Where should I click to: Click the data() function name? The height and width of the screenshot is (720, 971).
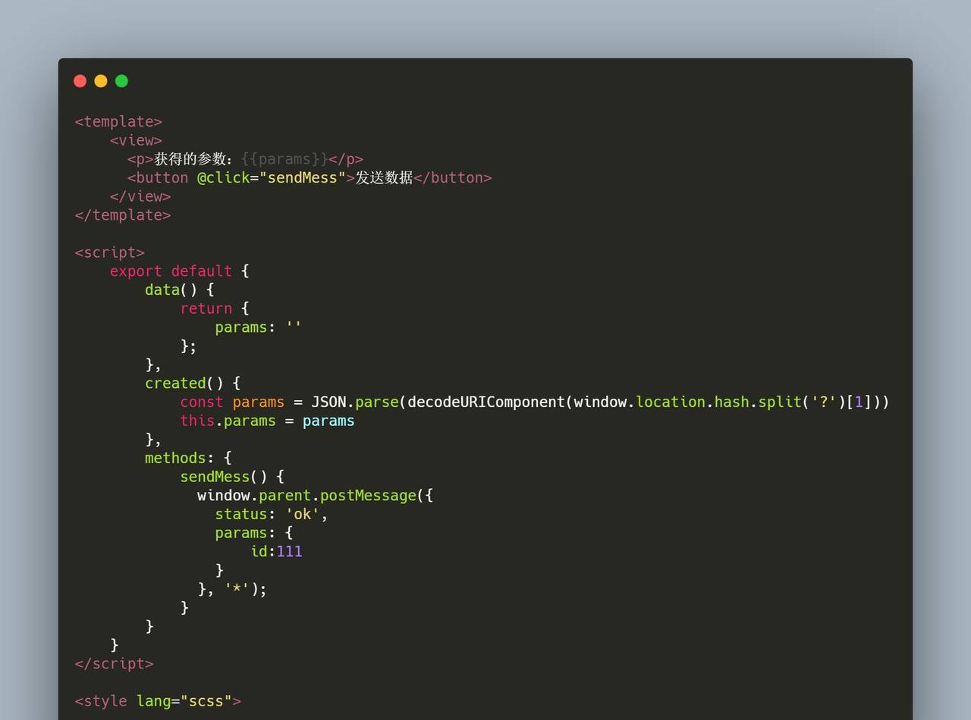click(162, 290)
